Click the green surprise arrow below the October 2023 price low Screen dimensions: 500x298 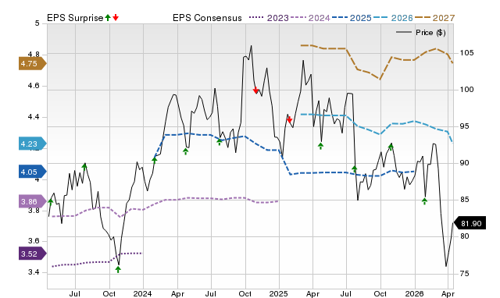pos(118,270)
